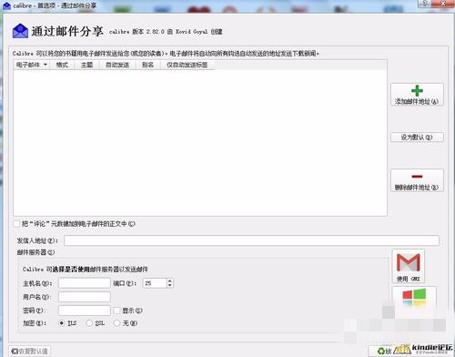Click the 密码 password input field

[x=85, y=311]
